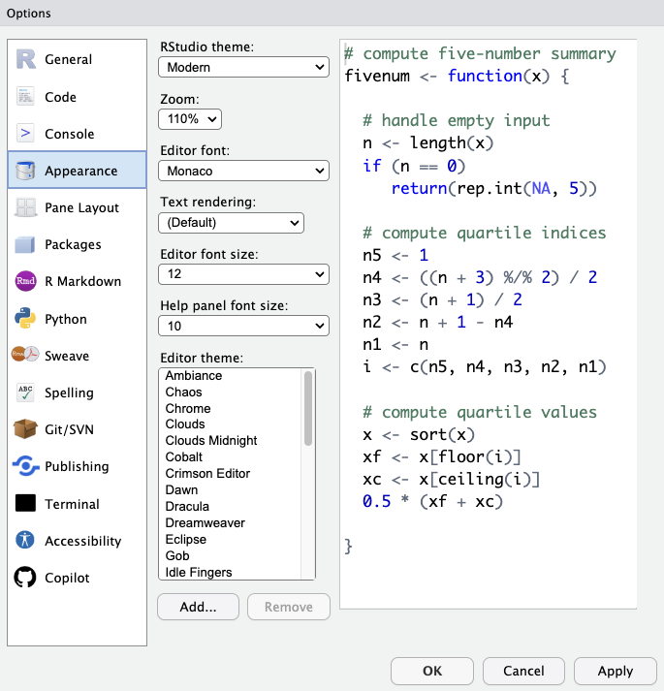Select the Python logo icon
The width and height of the screenshot is (664, 691).
pos(25,318)
